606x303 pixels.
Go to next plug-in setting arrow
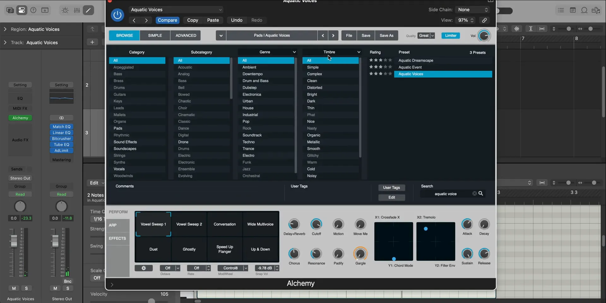tap(146, 20)
